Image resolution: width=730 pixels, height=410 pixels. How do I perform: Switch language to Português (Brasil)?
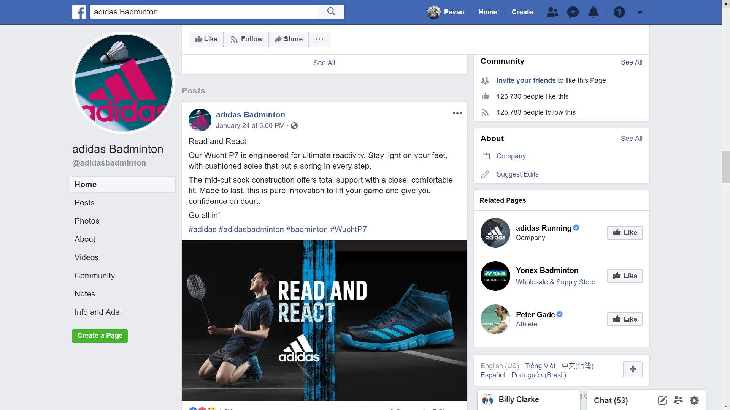538,375
